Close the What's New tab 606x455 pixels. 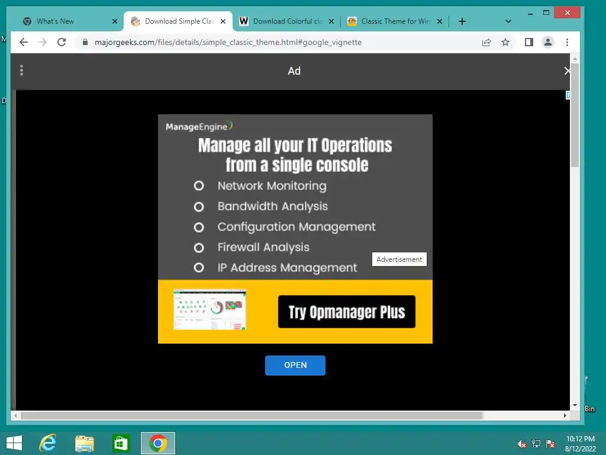tap(115, 21)
